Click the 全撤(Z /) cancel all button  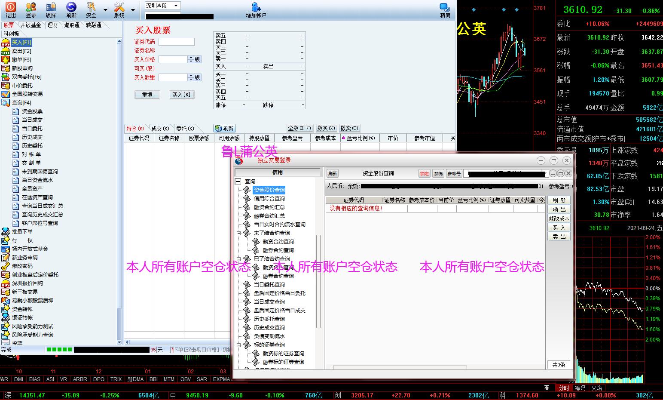point(299,128)
